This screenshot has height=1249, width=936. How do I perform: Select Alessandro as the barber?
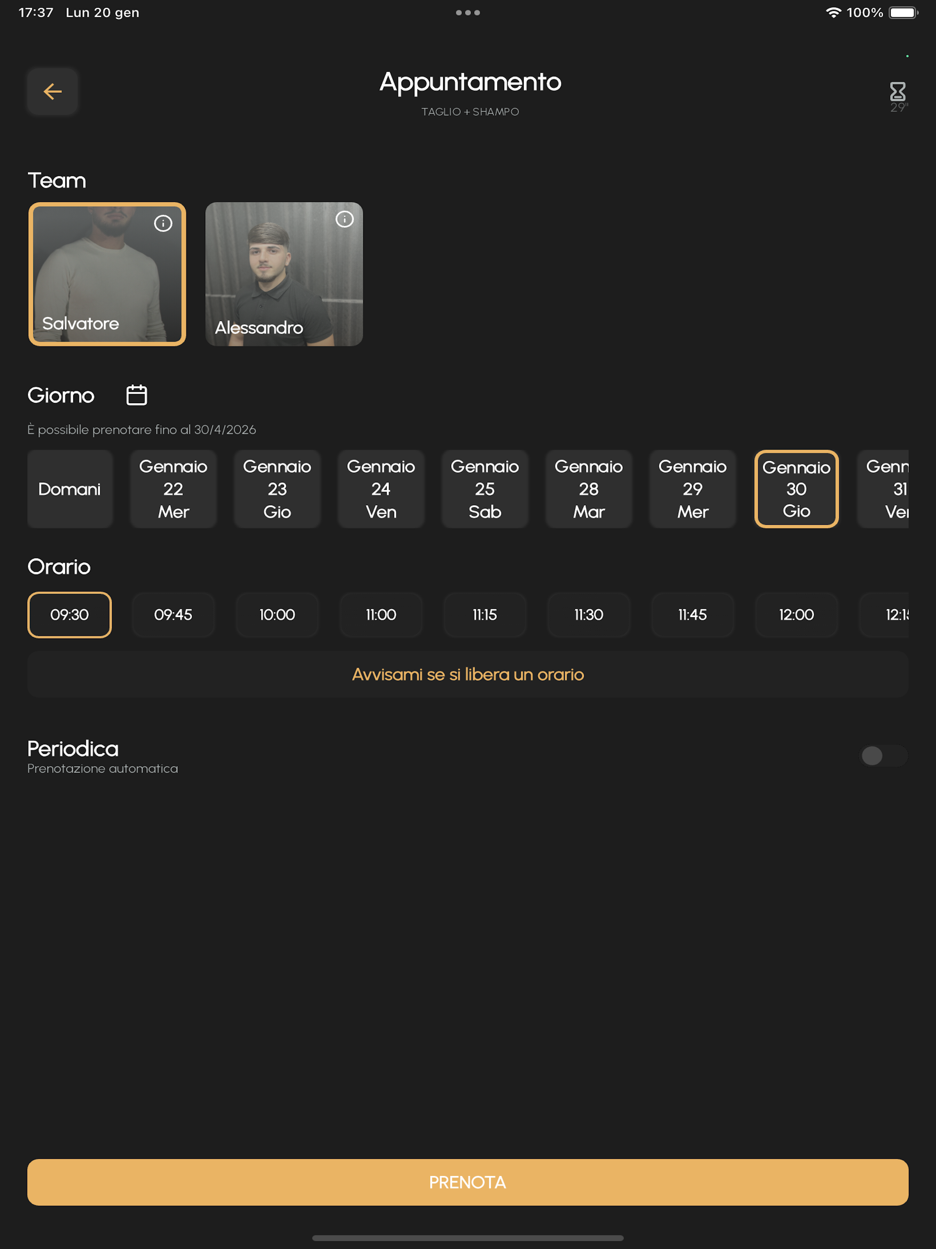[x=284, y=274]
